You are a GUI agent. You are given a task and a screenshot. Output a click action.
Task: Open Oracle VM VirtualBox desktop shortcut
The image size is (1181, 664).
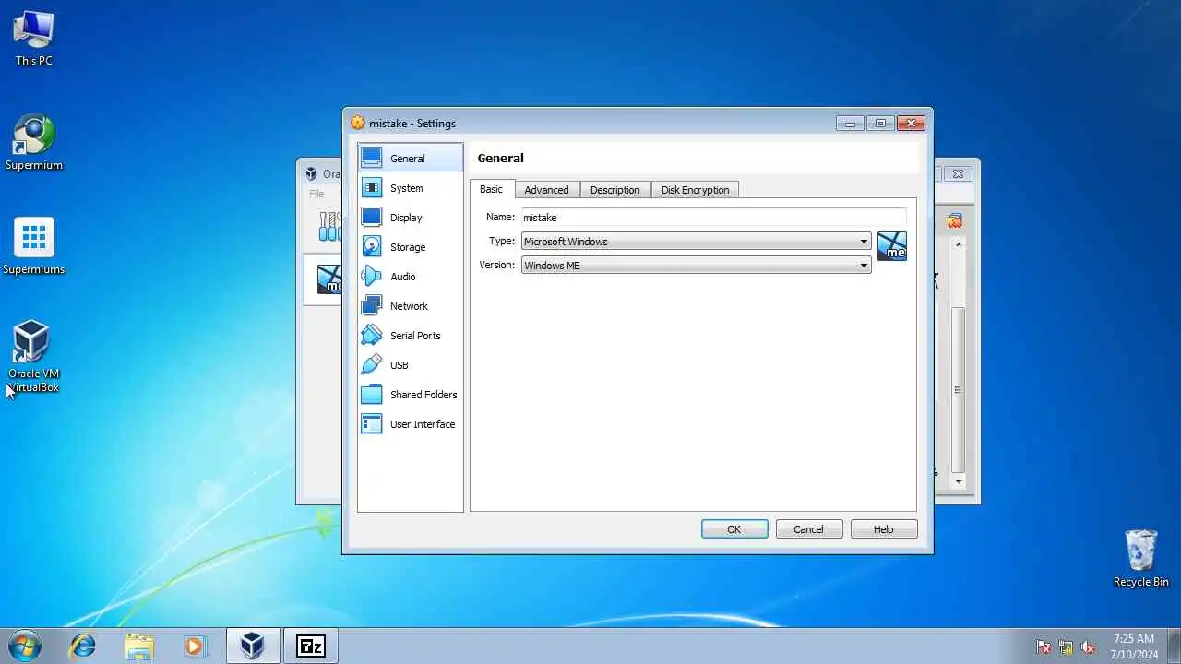pyautogui.click(x=34, y=357)
